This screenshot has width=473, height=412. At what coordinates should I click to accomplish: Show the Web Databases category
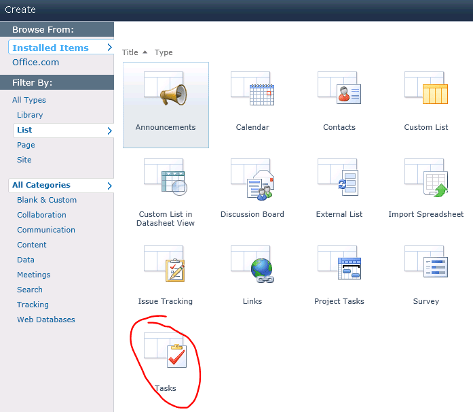(x=46, y=320)
